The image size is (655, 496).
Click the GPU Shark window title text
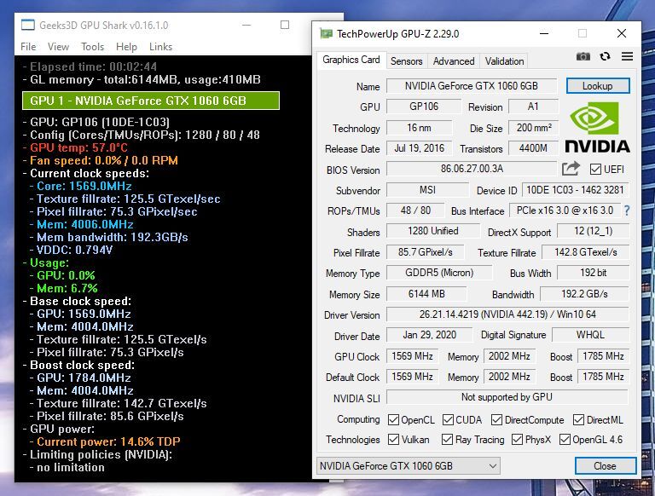104,26
